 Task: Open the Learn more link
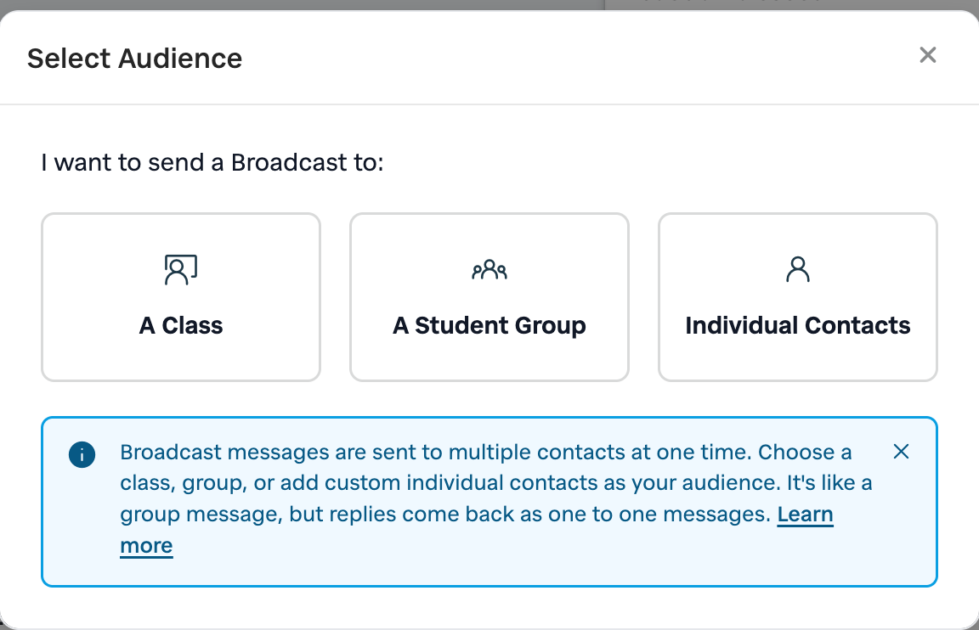[805, 514]
